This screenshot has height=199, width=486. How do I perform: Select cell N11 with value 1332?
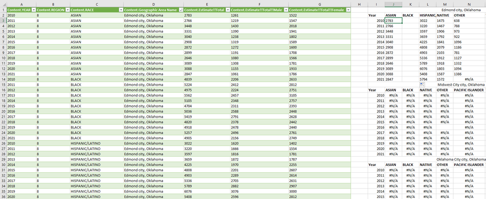point(469,63)
